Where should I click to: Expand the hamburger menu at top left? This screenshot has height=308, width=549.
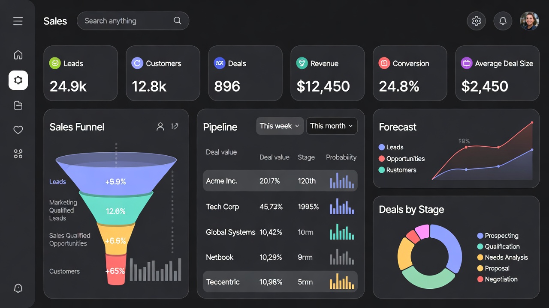[x=18, y=21]
